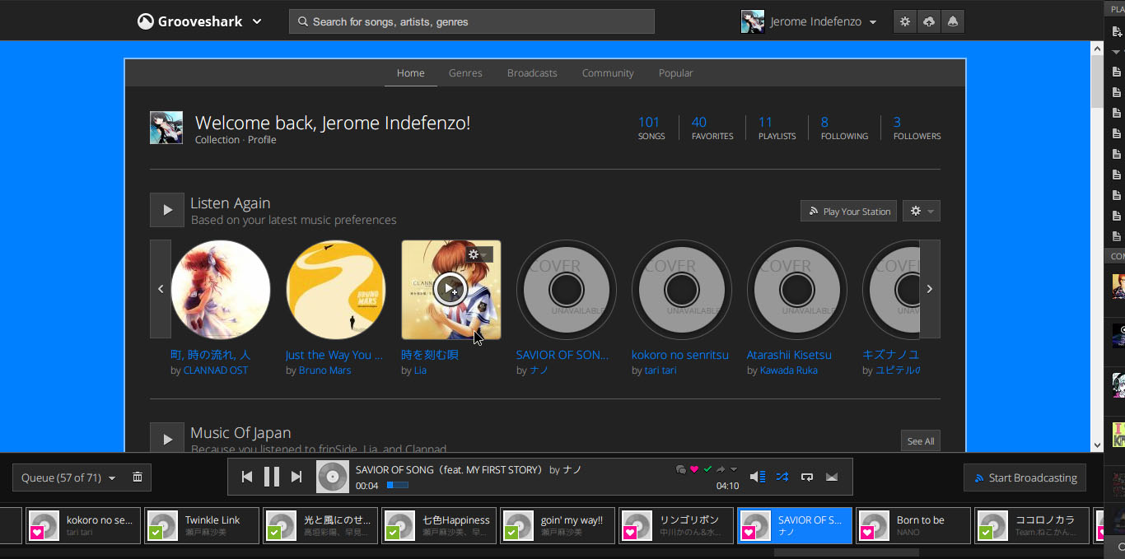Share current song with arrow icon
This screenshot has width=1125, height=559.
(x=721, y=469)
